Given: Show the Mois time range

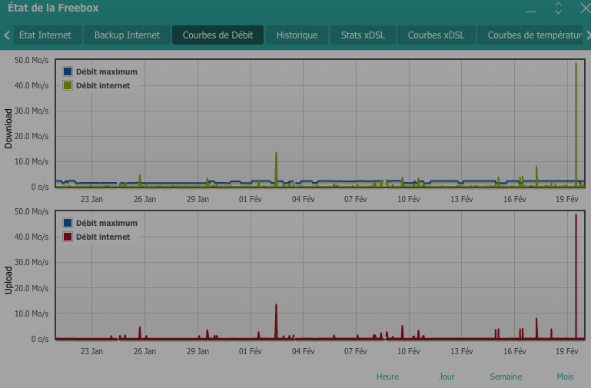Looking at the screenshot, I should 565,376.
